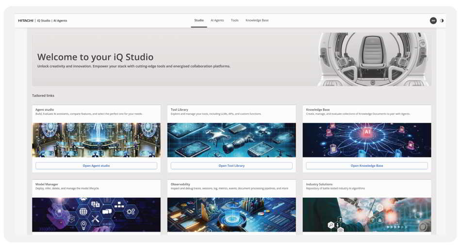Click the Open Knowledge Base button
The image size is (461, 246).
tap(366, 166)
